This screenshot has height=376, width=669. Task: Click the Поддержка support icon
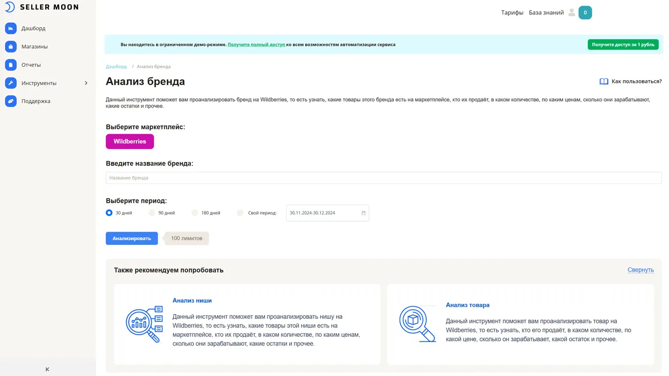point(11,101)
